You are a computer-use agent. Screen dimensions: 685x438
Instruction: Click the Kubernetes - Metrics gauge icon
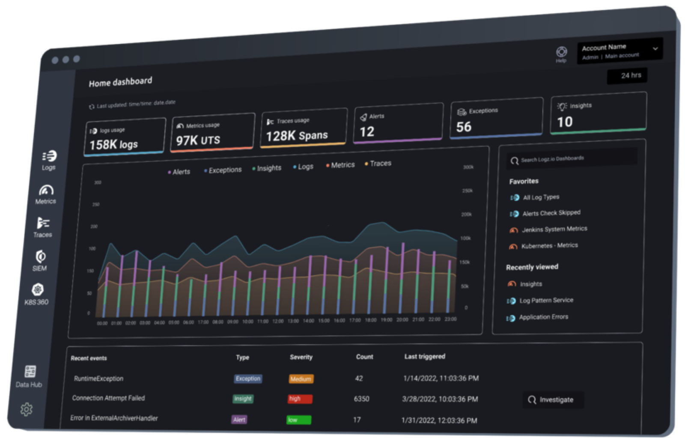coord(513,247)
